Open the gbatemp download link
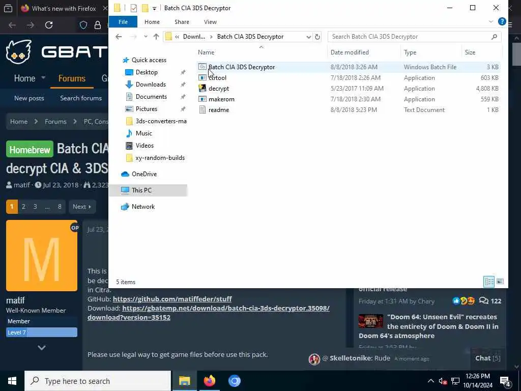 click(208, 313)
